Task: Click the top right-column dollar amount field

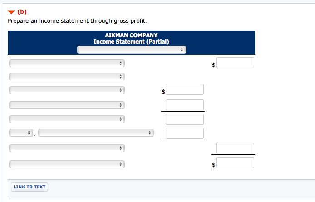Action: tap(235, 63)
